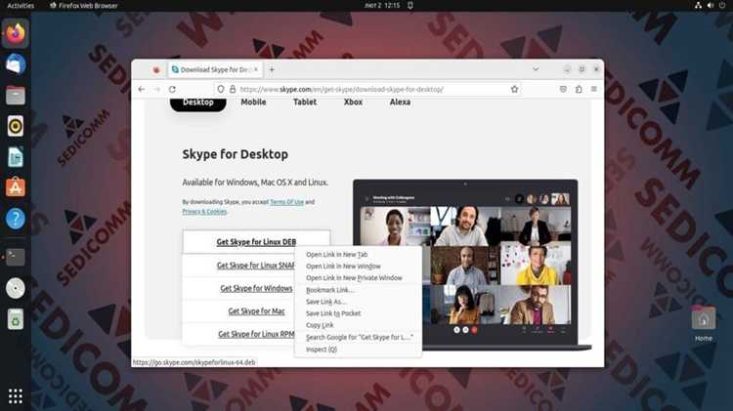The height and width of the screenshot is (411, 733).
Task: Open Rhythmbox music player in dock
Action: click(x=16, y=126)
